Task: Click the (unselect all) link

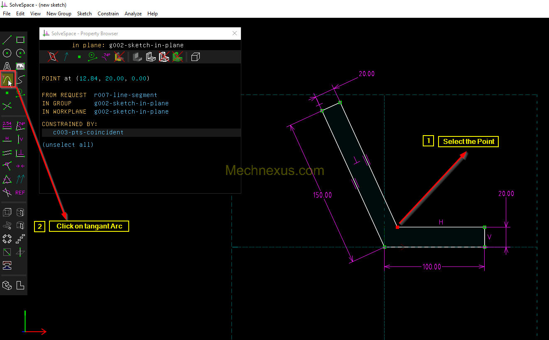Action: (x=68, y=145)
